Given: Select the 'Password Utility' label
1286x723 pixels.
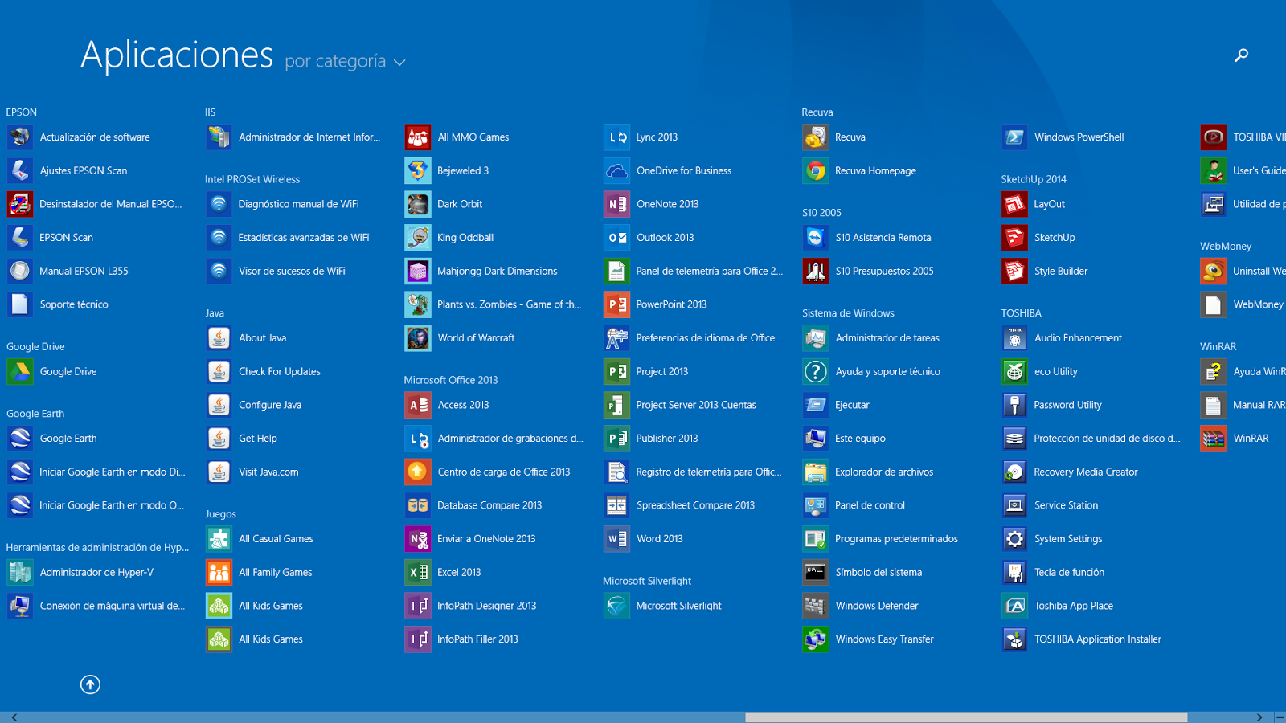Looking at the screenshot, I should tap(1067, 405).
